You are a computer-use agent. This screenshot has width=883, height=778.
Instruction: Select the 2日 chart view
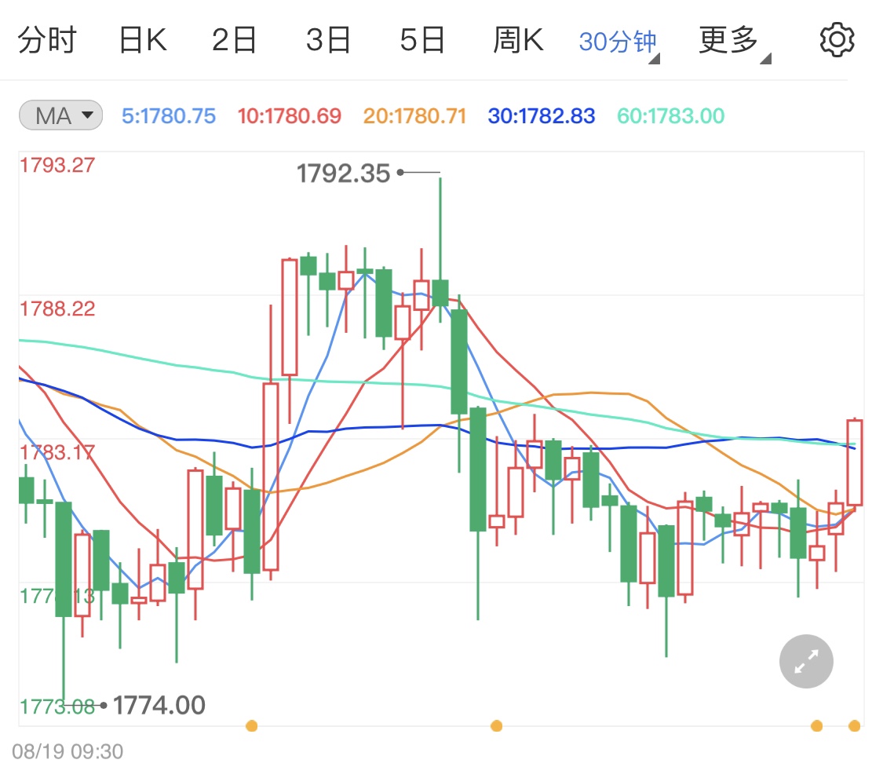pyautogui.click(x=233, y=39)
